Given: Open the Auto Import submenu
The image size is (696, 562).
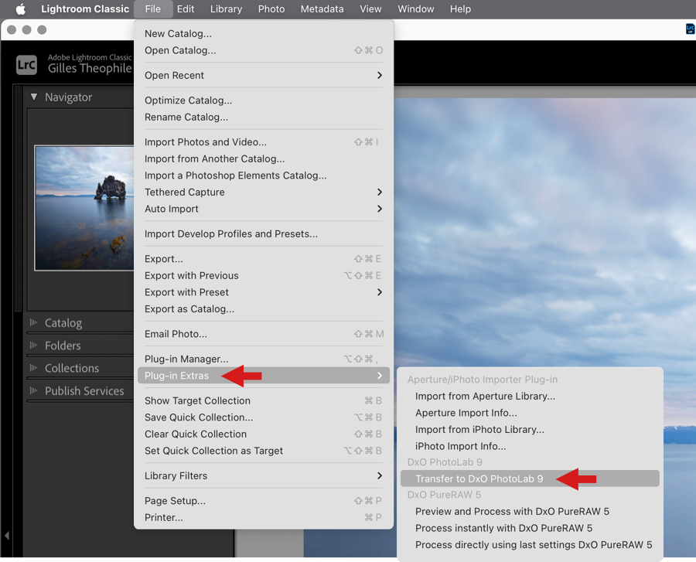Looking at the screenshot, I should pos(264,209).
